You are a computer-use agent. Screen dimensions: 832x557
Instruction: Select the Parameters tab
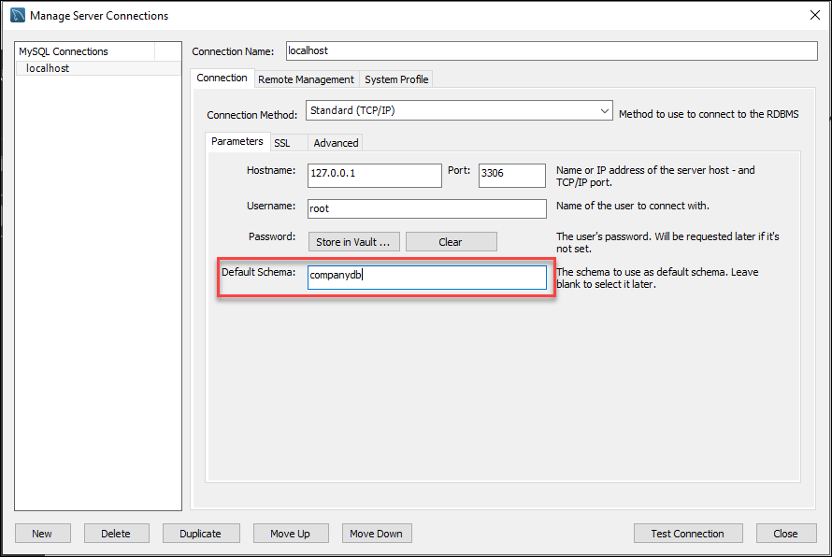237,142
